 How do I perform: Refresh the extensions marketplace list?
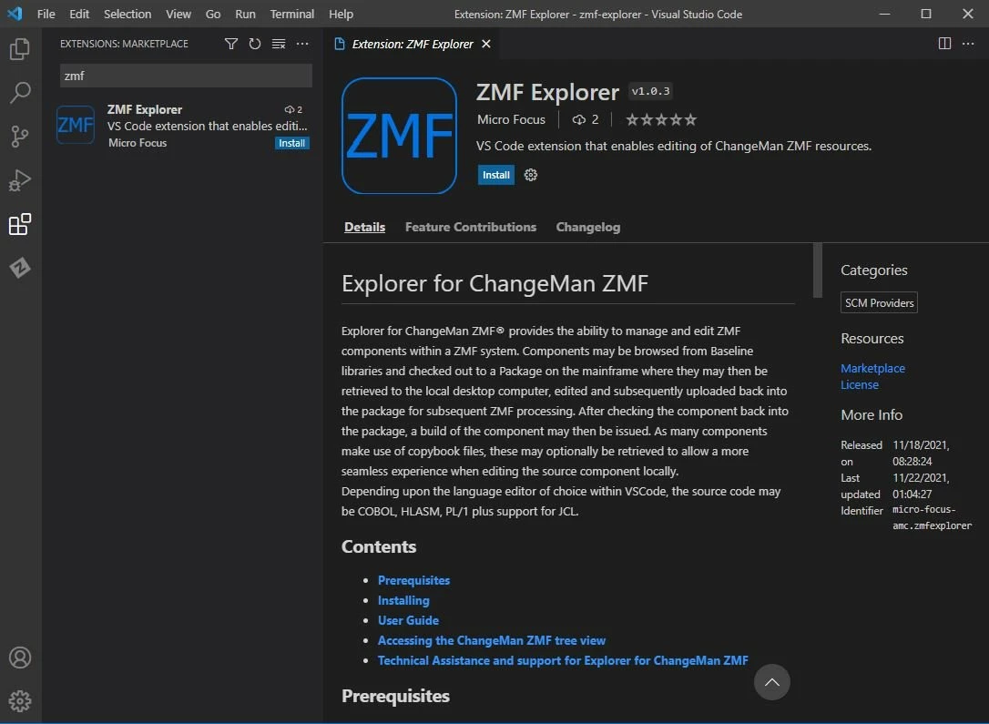point(255,44)
